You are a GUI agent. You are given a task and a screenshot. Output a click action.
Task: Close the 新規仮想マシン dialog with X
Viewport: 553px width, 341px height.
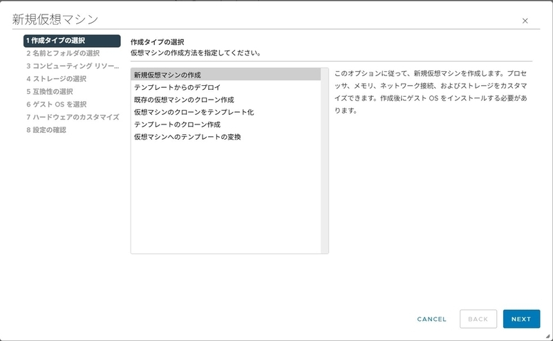(x=525, y=21)
